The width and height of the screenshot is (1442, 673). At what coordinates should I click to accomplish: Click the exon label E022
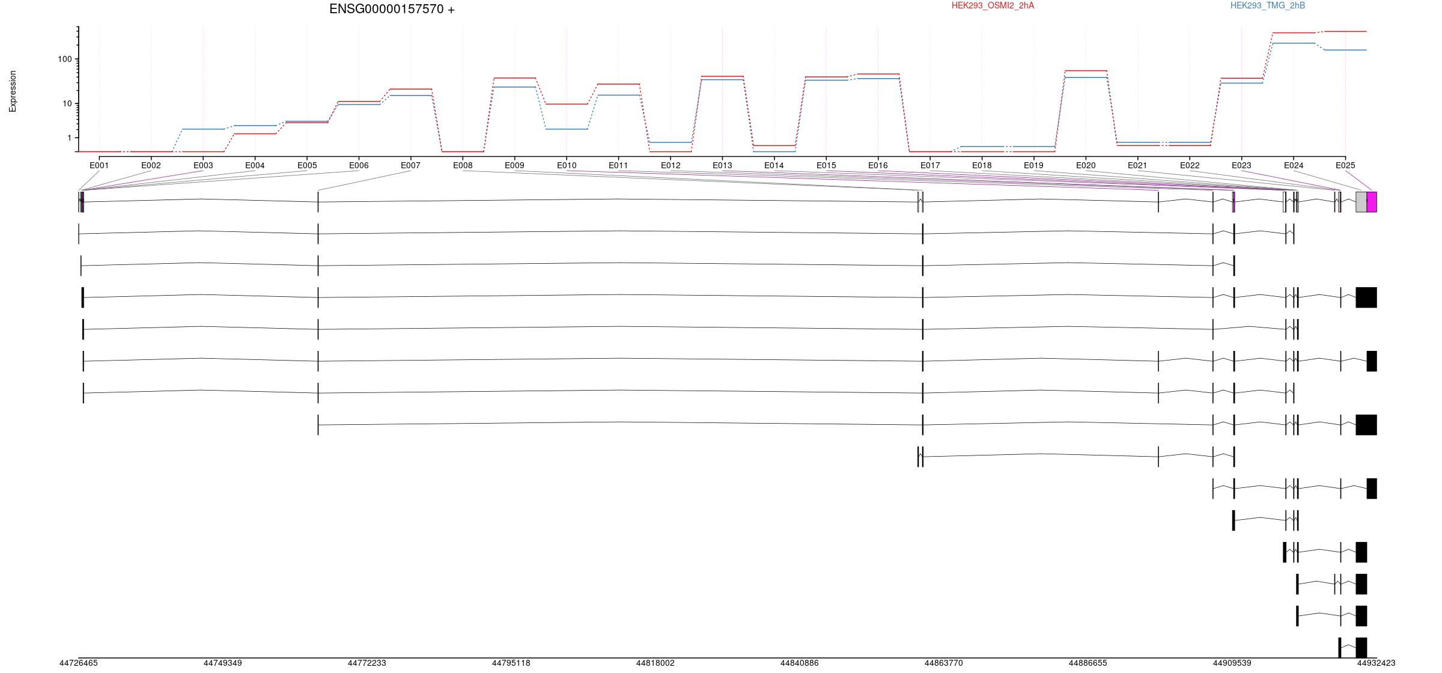(x=1190, y=165)
